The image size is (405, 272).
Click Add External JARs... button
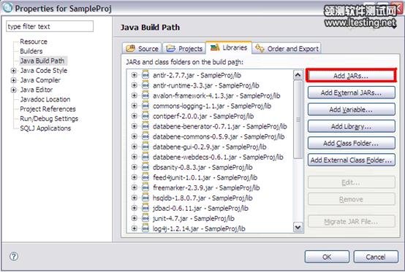pyautogui.click(x=352, y=93)
